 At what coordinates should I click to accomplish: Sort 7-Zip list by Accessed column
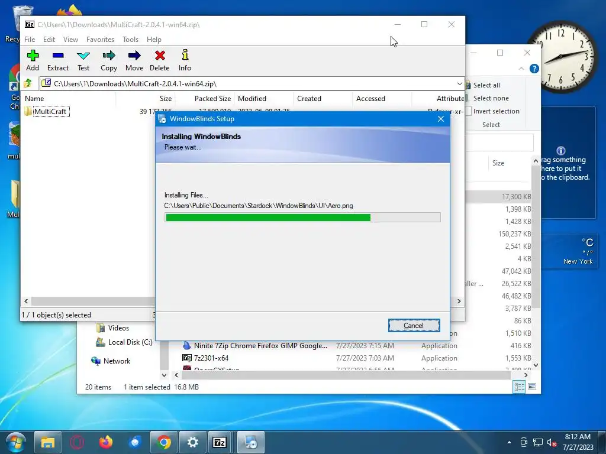tap(370, 99)
